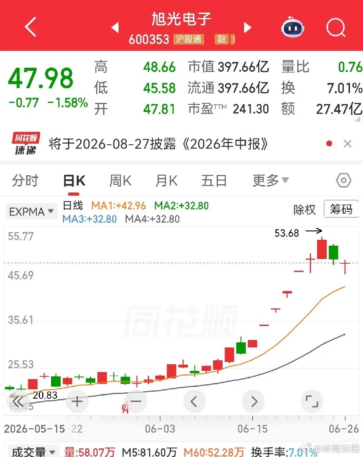363x457 pixels.
Task: Go back with the top-left arrow
Action: [31, 27]
